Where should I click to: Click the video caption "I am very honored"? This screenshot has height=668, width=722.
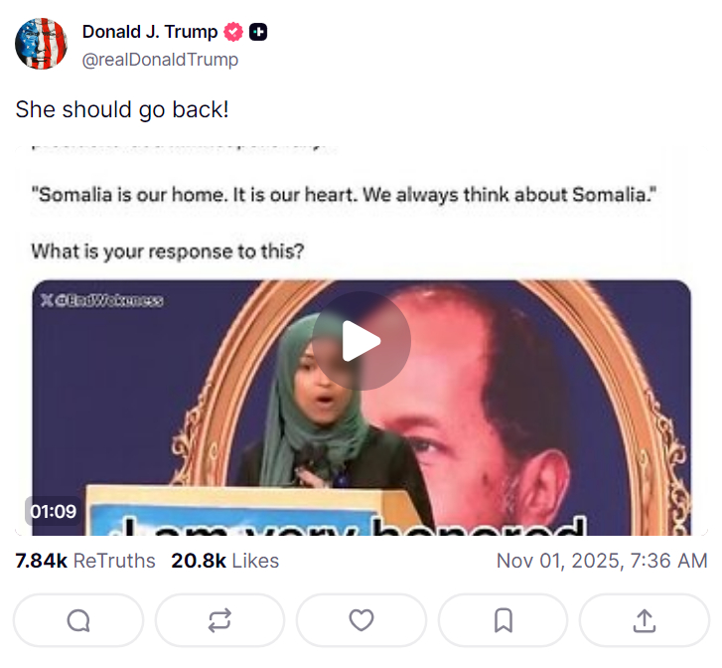346,526
